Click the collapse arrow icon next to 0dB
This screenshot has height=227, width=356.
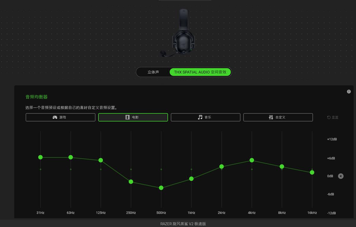coord(340,176)
